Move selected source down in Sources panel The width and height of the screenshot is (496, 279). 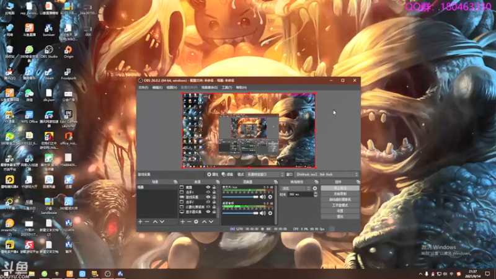[211, 222]
